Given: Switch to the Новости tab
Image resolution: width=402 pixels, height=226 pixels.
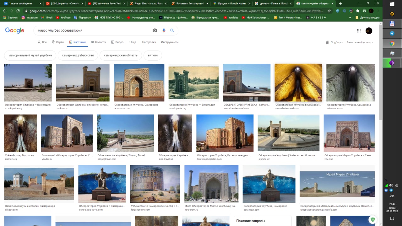Looking at the screenshot, I should pos(98,42).
